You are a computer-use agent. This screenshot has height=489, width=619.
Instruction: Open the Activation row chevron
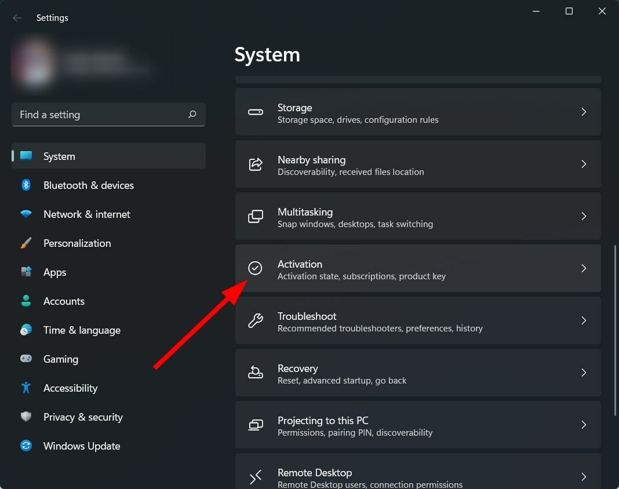(584, 268)
